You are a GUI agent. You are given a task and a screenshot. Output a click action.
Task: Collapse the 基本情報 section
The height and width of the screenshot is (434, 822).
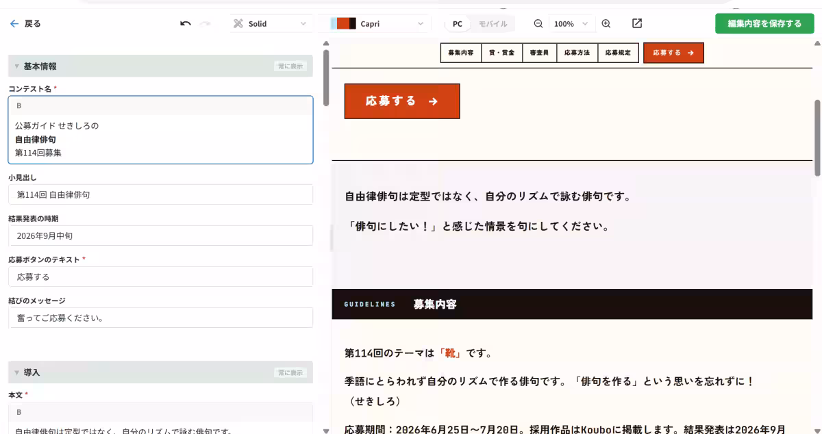(16, 66)
